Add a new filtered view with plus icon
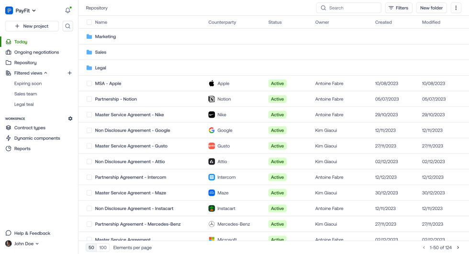 pyautogui.click(x=69, y=73)
